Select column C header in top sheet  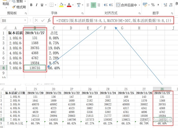tap(54, 28)
